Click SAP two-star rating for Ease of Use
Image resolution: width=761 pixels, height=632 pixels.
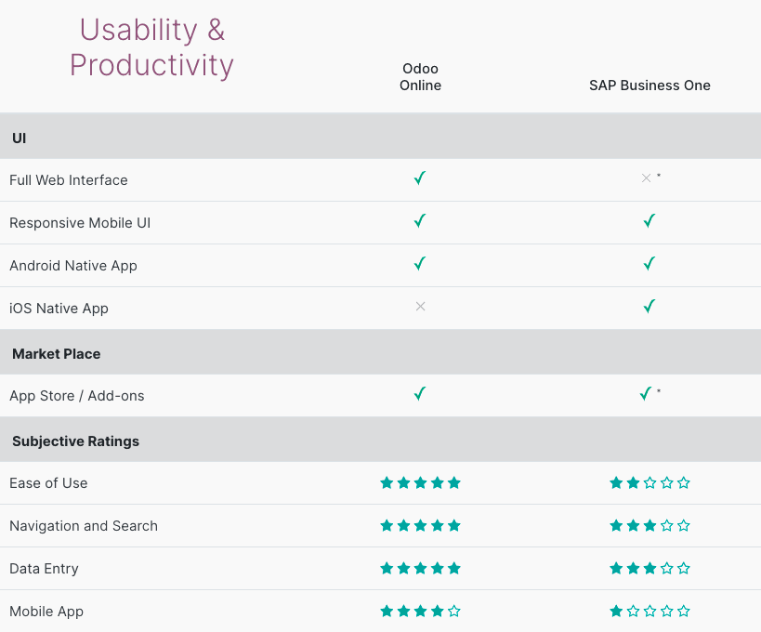649,483
